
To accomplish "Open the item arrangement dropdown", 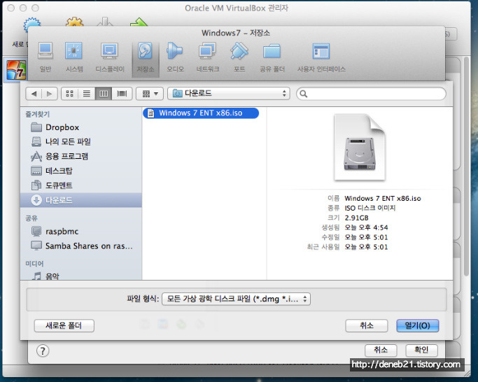I will point(150,94).
